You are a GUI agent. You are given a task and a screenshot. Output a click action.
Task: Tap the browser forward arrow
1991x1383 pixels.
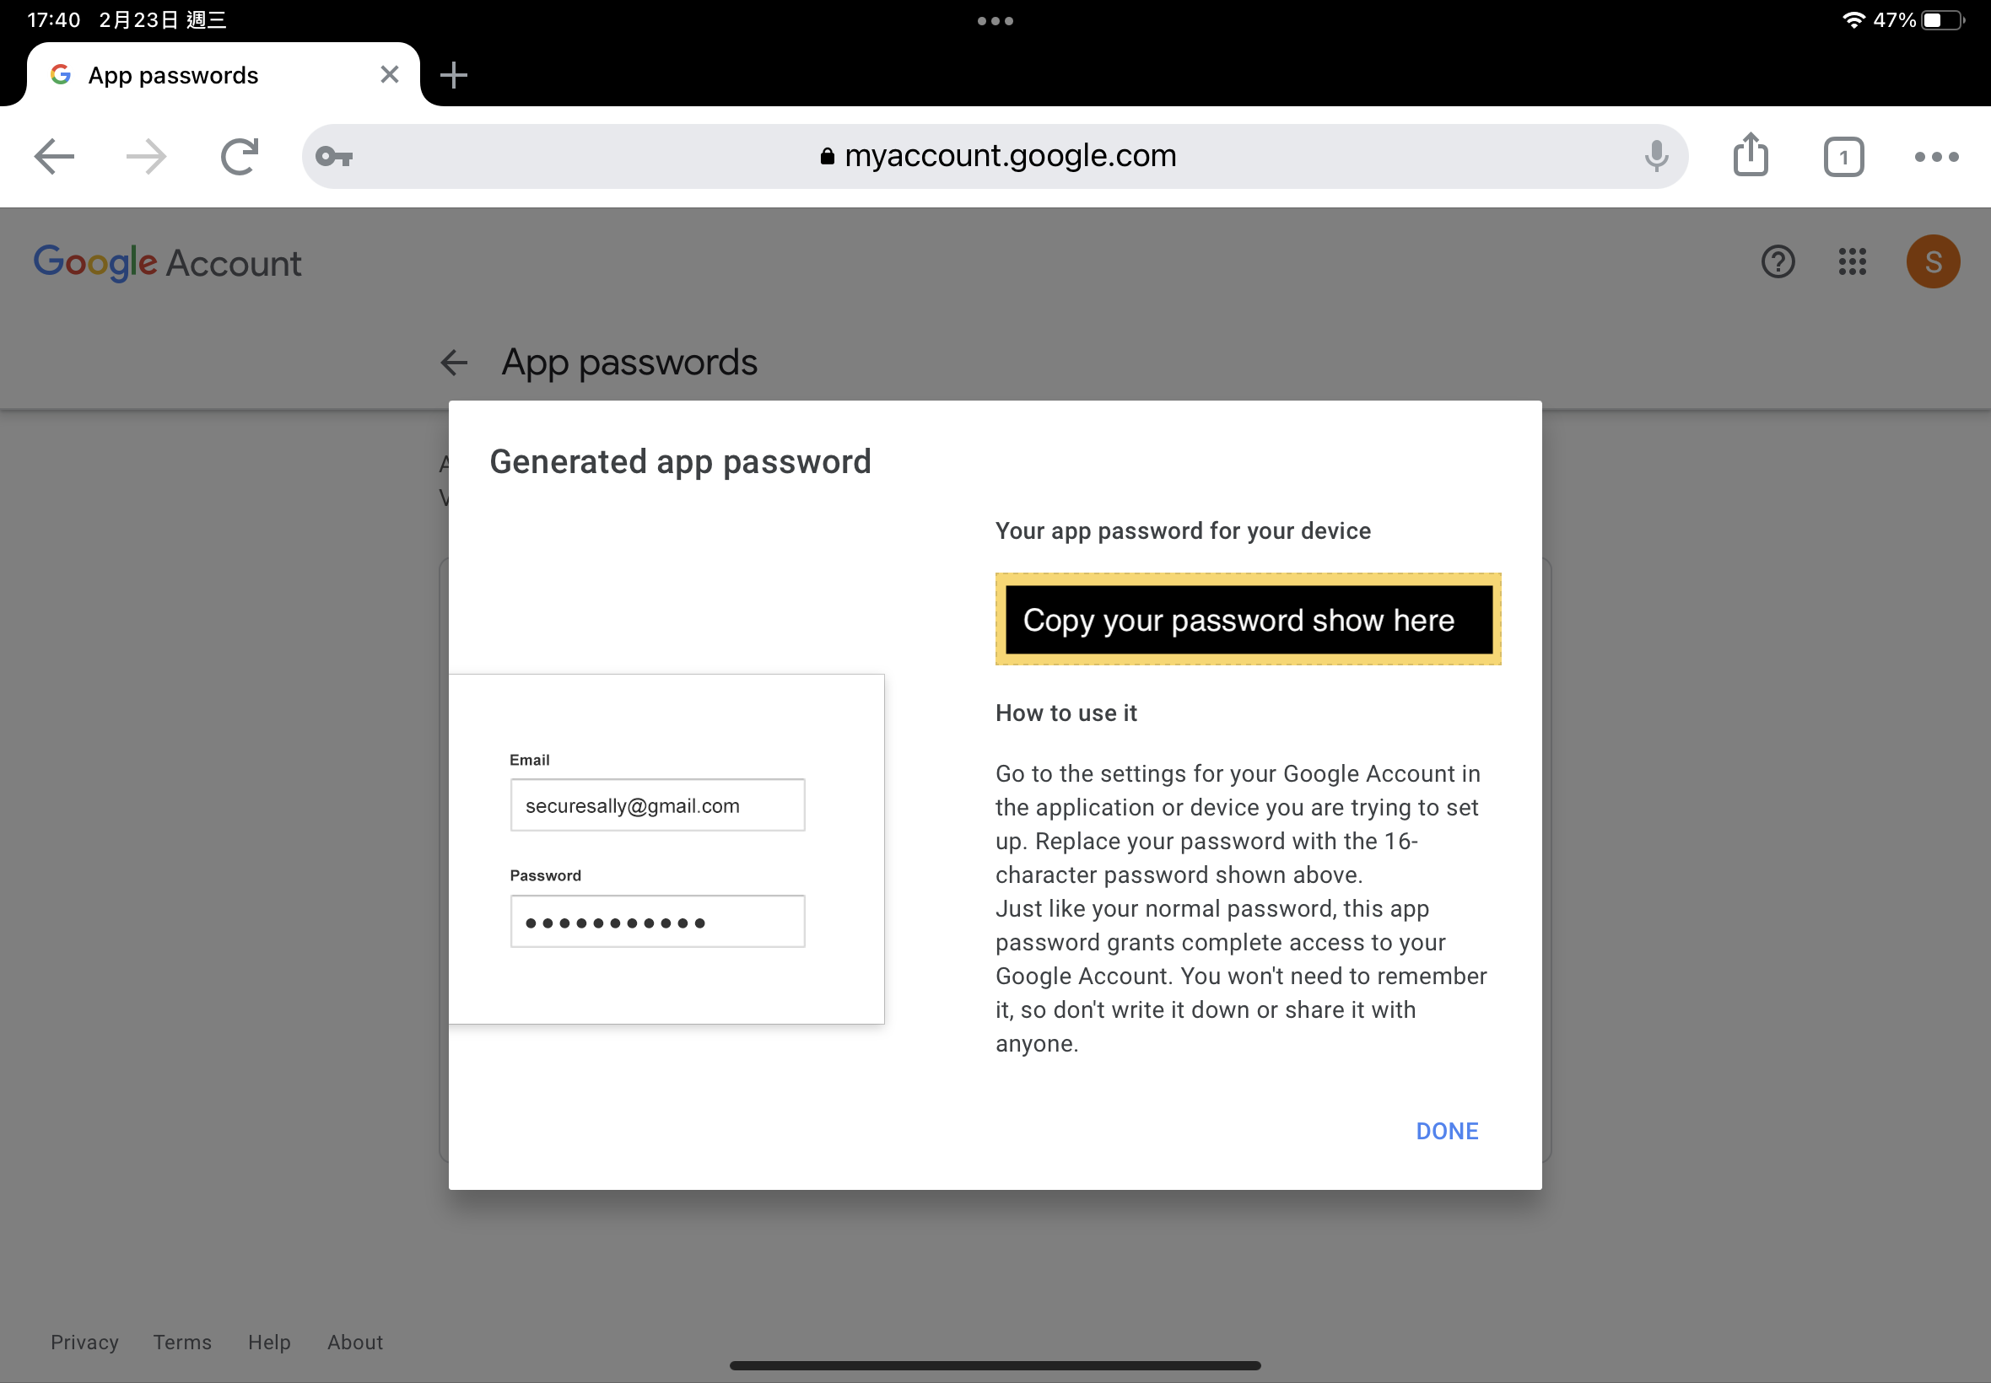click(146, 157)
